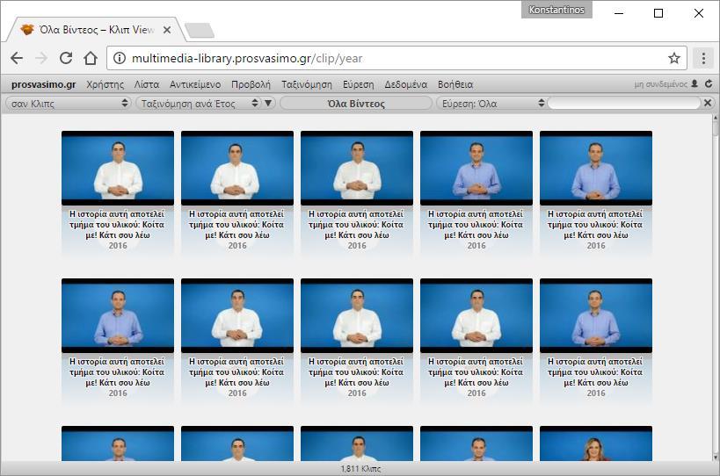Screen dimensions: 720x476
Task: Select the Όλα Βίντεος – Κλιπ View tab
Action: tap(94, 30)
